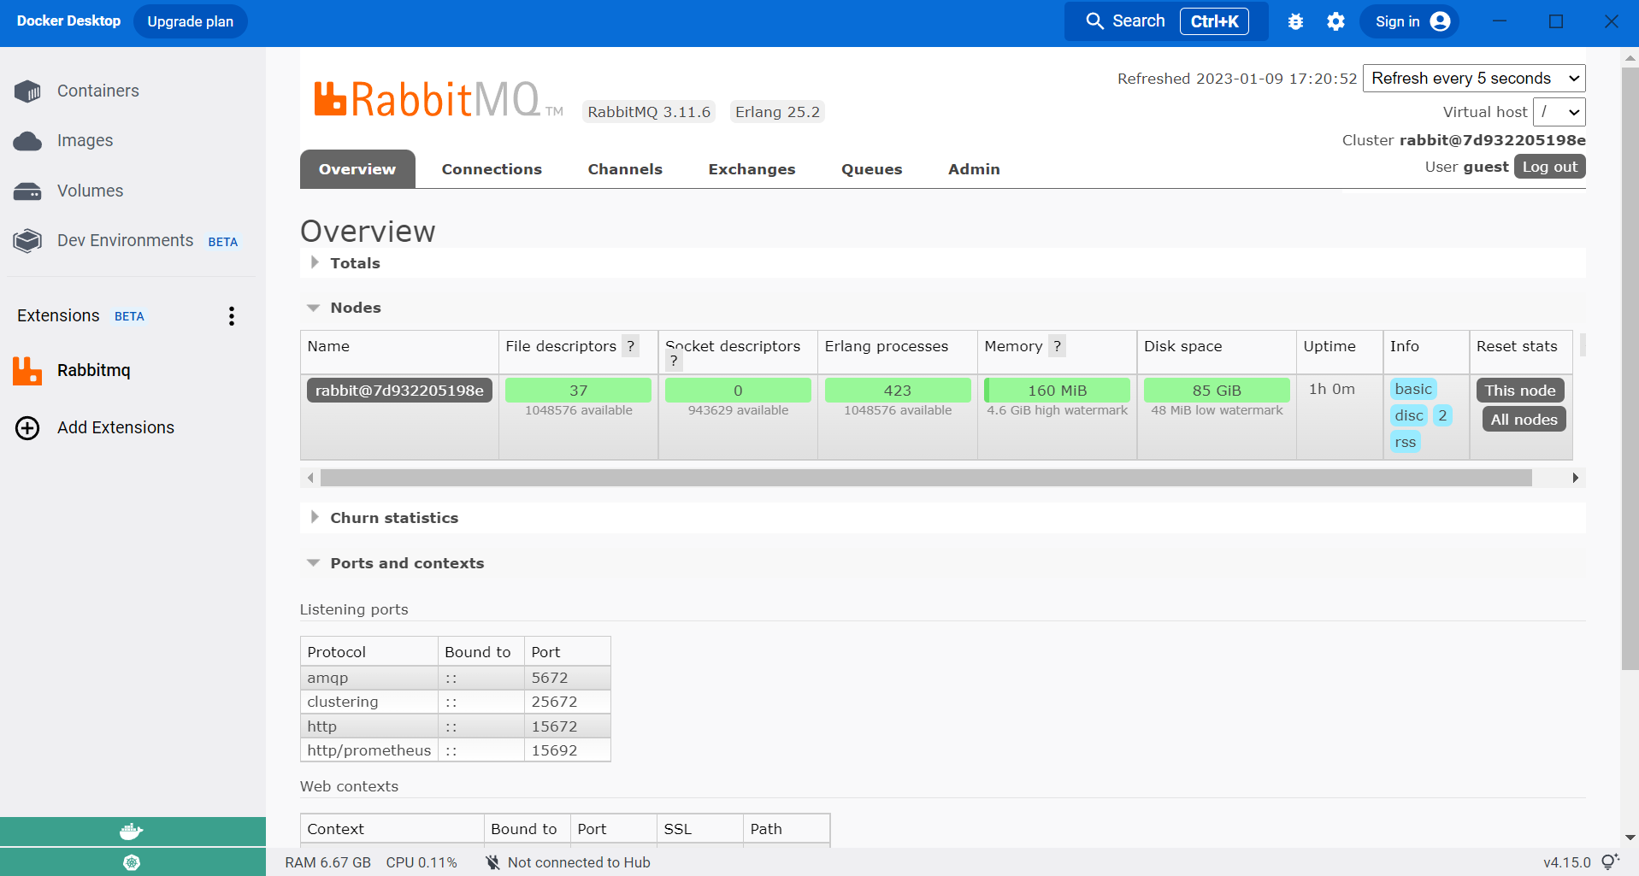Click the Search box in title bar
The image size is (1639, 876).
point(1166,21)
